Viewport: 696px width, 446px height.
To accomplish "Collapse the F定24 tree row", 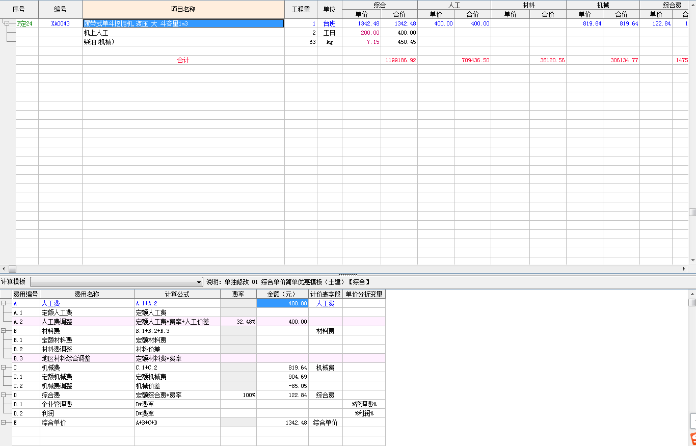I will pos(7,23).
